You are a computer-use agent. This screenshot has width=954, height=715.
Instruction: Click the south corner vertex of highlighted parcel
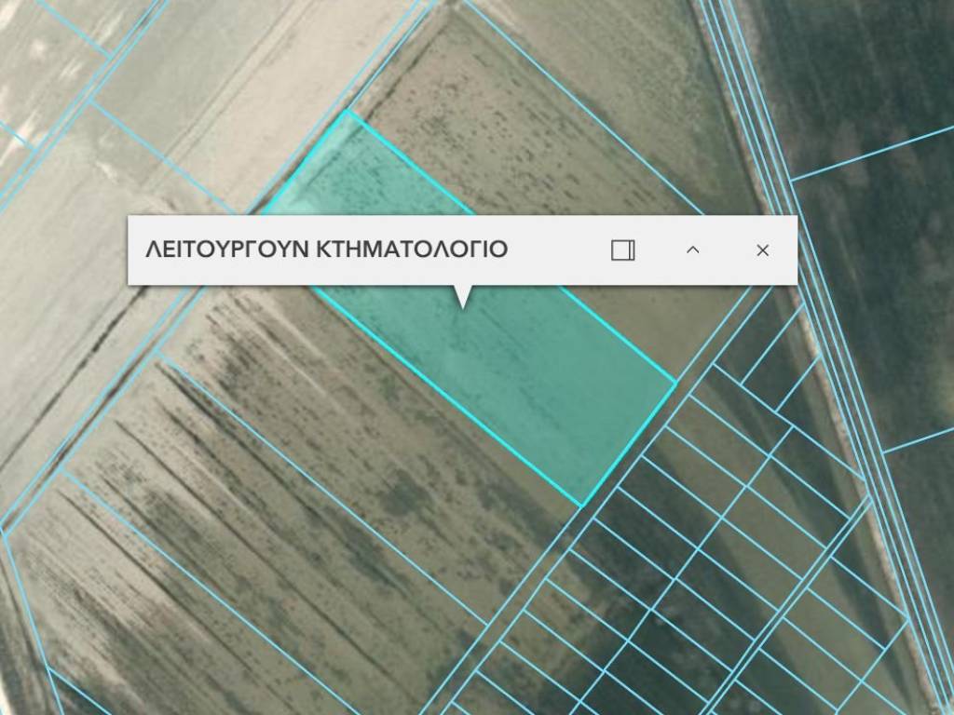pyautogui.click(x=581, y=506)
